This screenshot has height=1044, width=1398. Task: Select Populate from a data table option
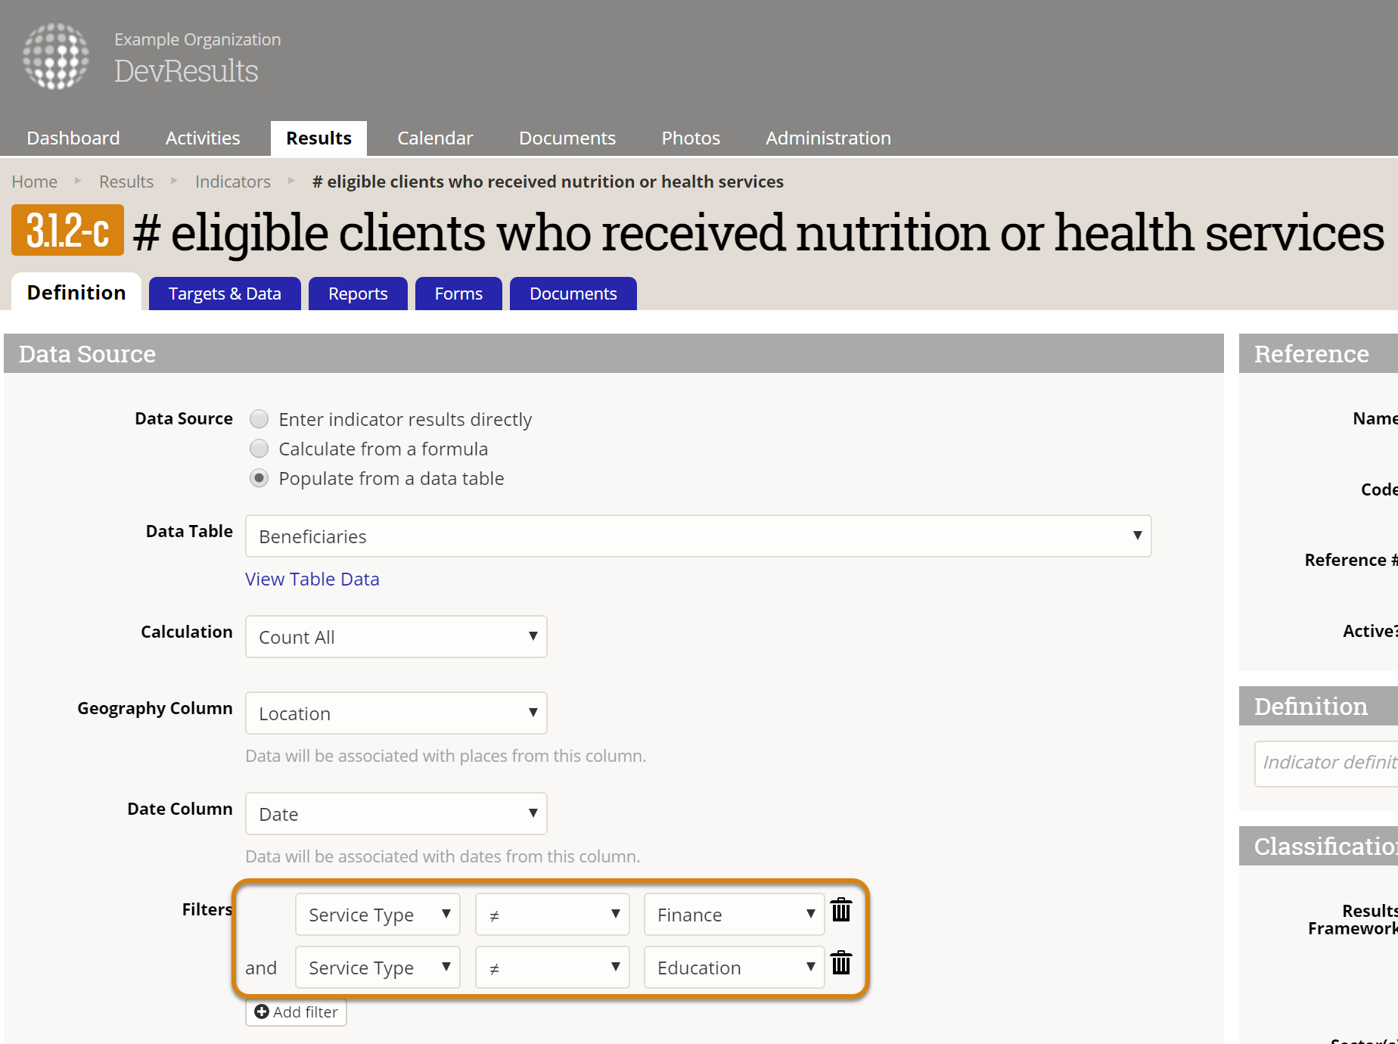(x=259, y=478)
